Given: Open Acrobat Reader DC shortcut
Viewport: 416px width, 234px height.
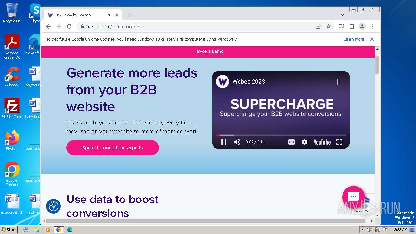Looking at the screenshot, I should [x=12, y=47].
